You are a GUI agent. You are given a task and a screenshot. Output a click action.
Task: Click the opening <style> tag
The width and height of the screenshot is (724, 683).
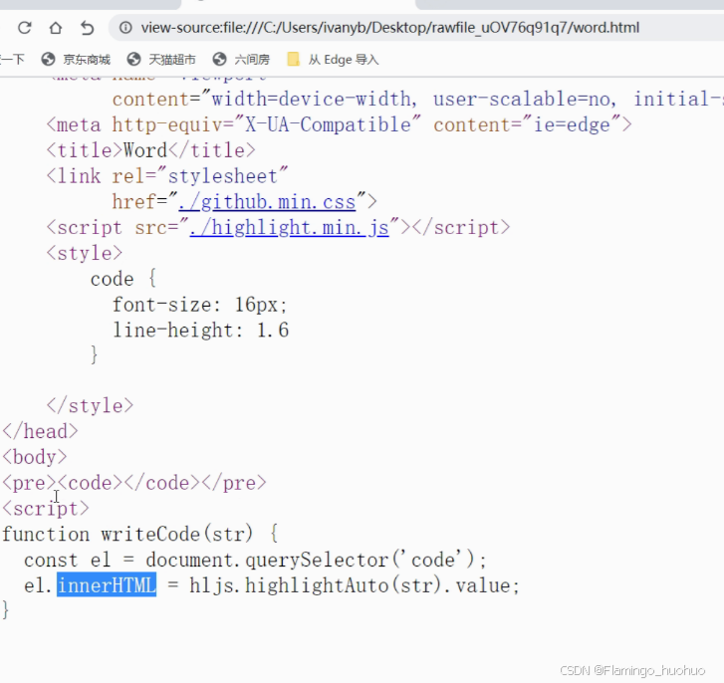84,254
